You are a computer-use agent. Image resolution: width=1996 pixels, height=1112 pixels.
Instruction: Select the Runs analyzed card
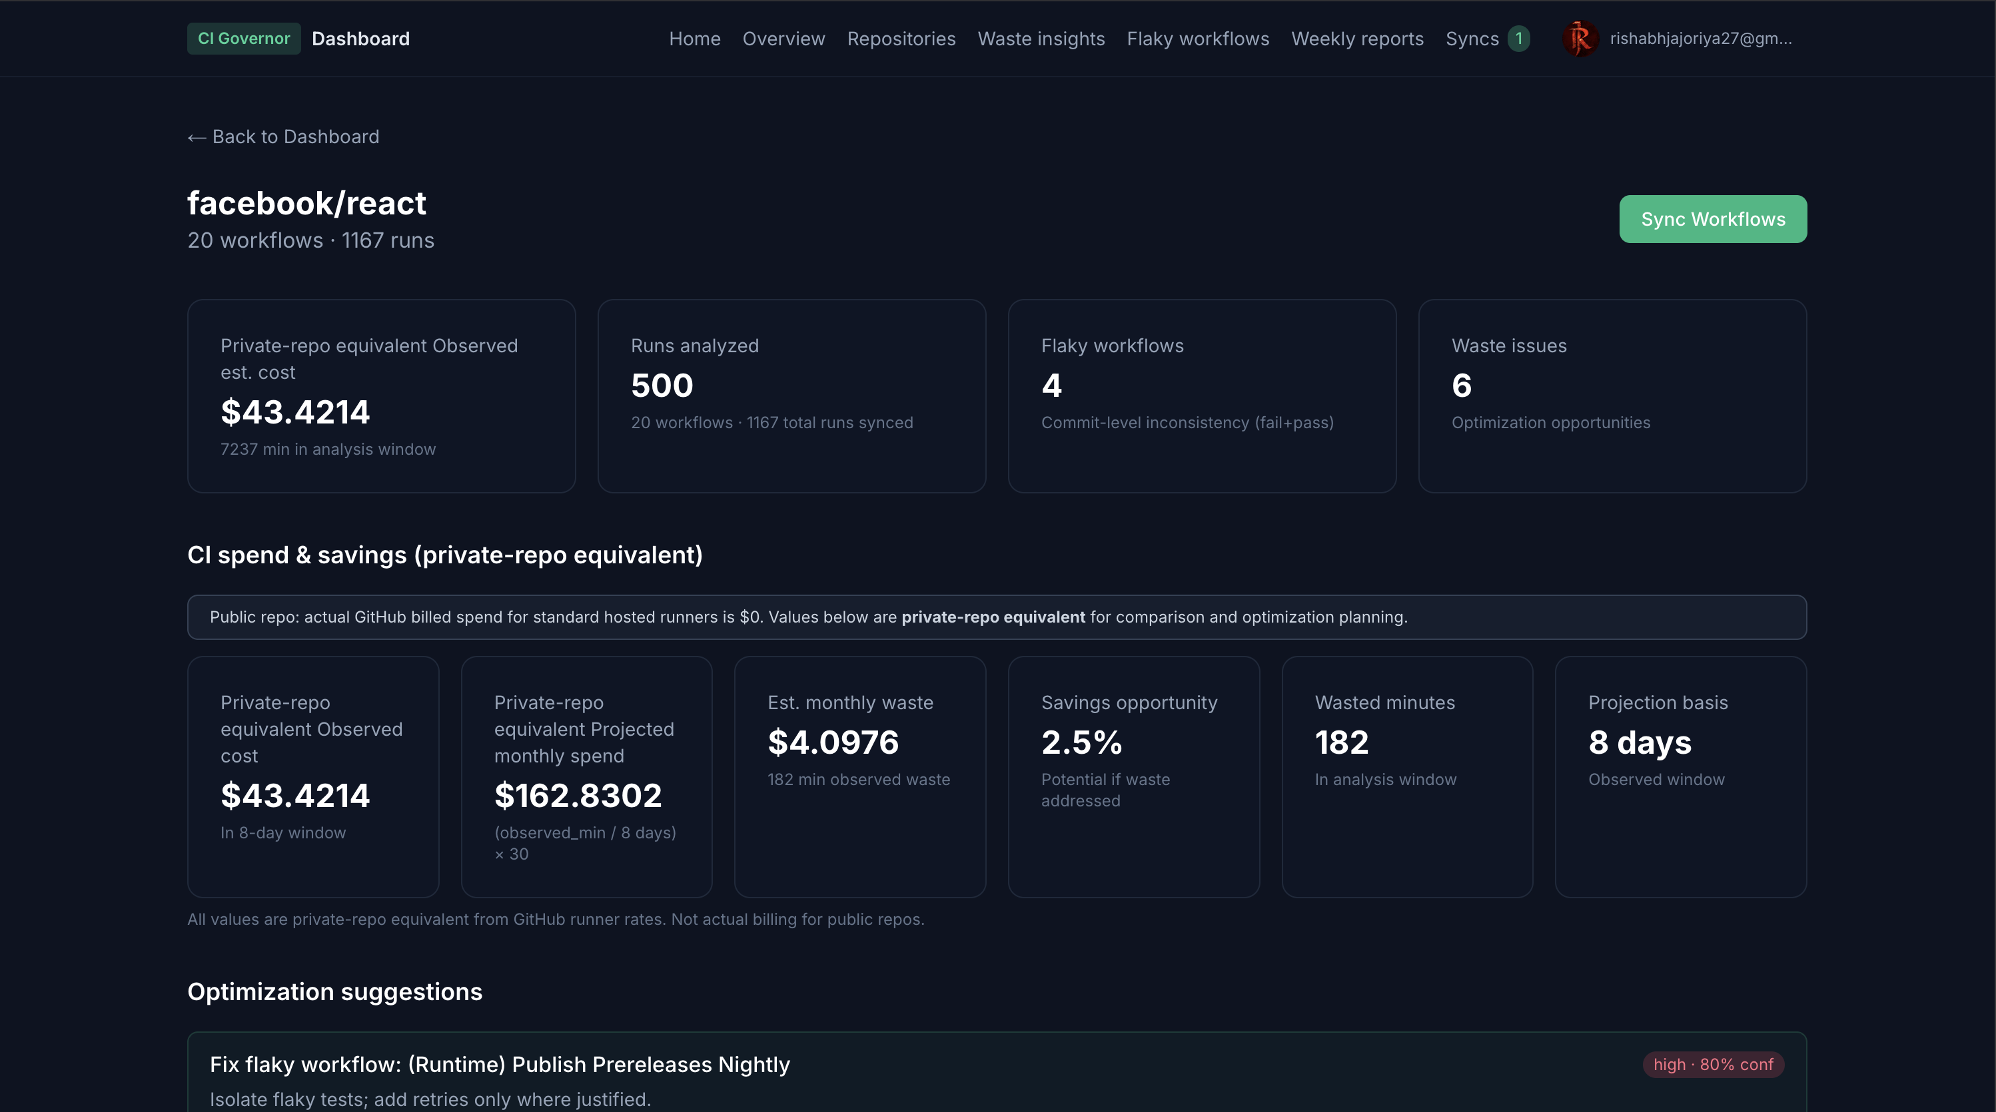[x=791, y=396]
